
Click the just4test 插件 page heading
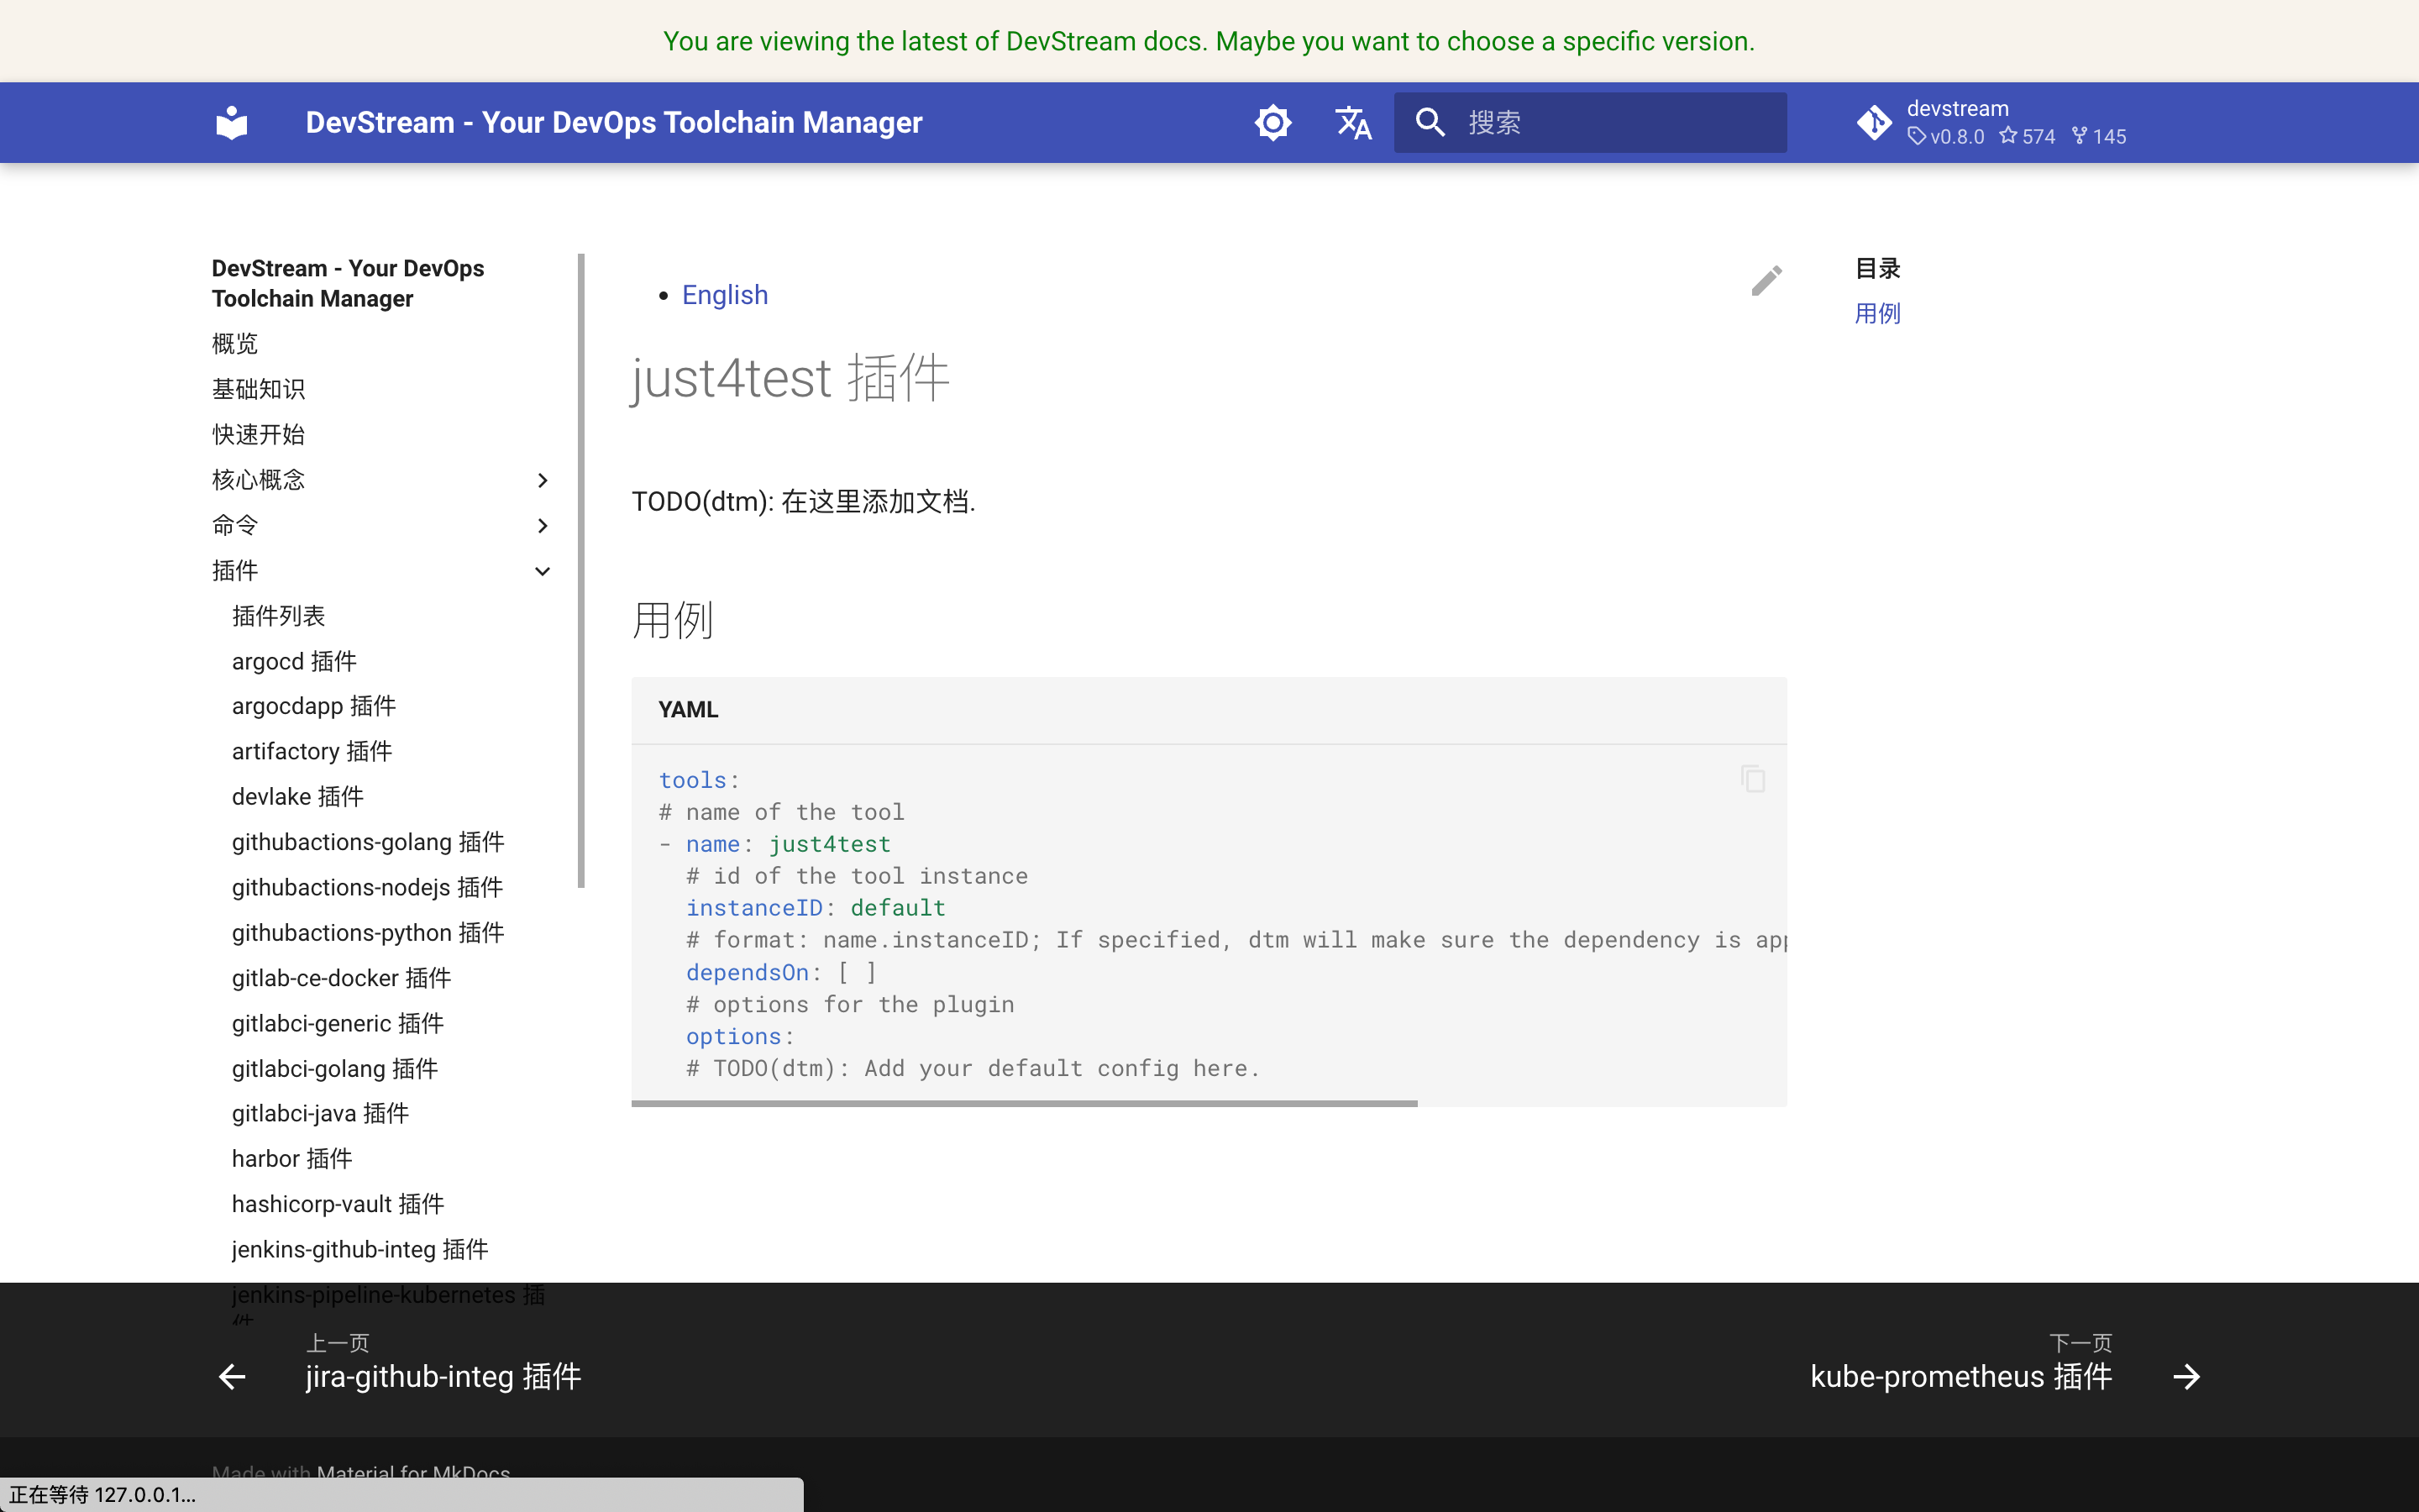(790, 378)
